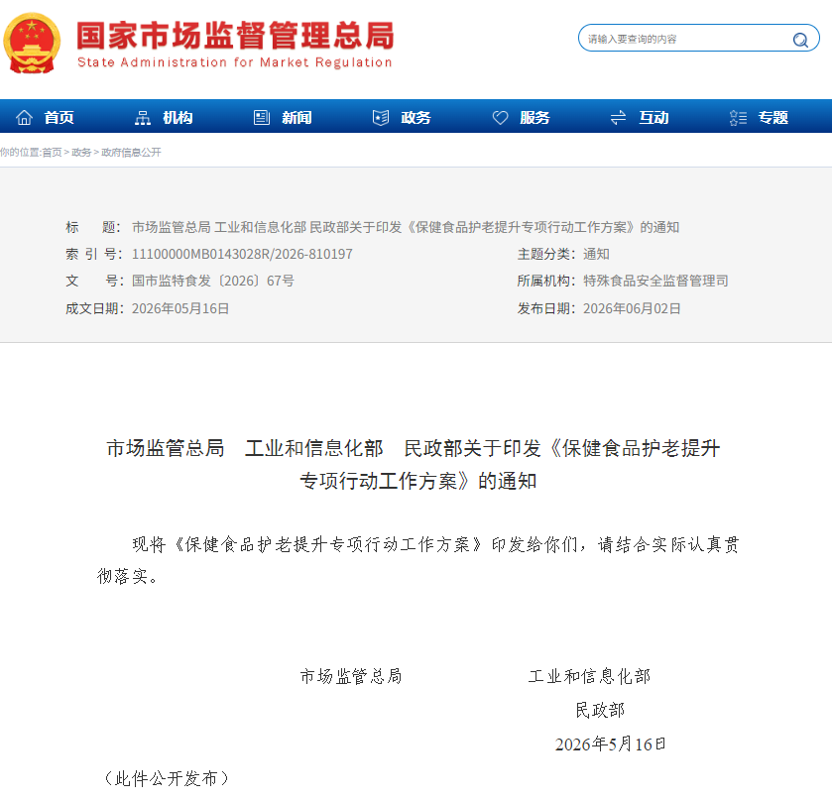Click the exchange arrows icon beside 互动

tap(618, 117)
